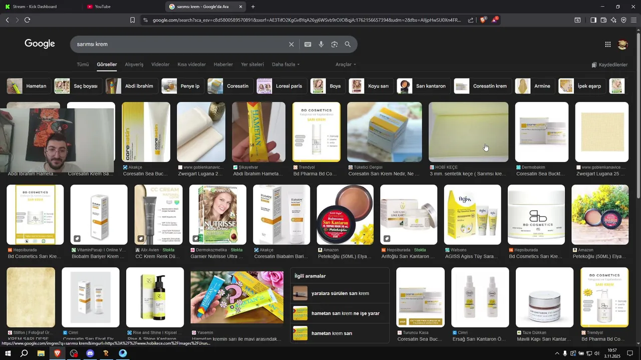
Task: Filter images by Abdi İbrahim chip
Action: pos(132,86)
